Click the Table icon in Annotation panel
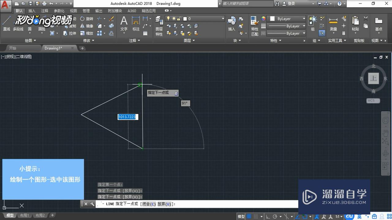Screen dimensions: 392x220 coord(145,33)
